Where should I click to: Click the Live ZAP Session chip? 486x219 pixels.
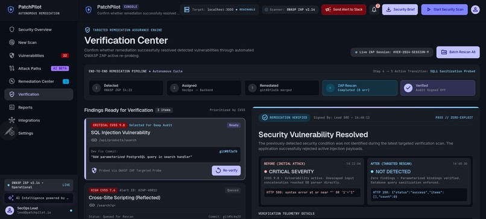pos(392,52)
